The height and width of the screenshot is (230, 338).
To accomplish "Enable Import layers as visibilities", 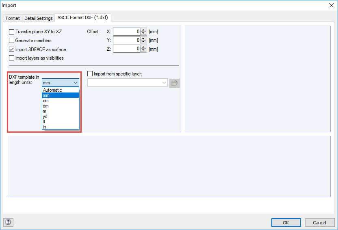I will pyautogui.click(x=12, y=58).
